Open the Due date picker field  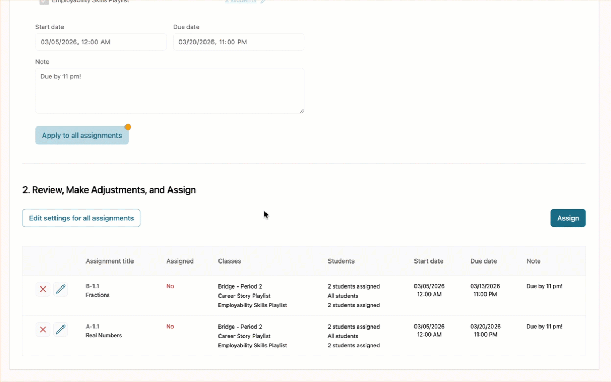point(238,42)
